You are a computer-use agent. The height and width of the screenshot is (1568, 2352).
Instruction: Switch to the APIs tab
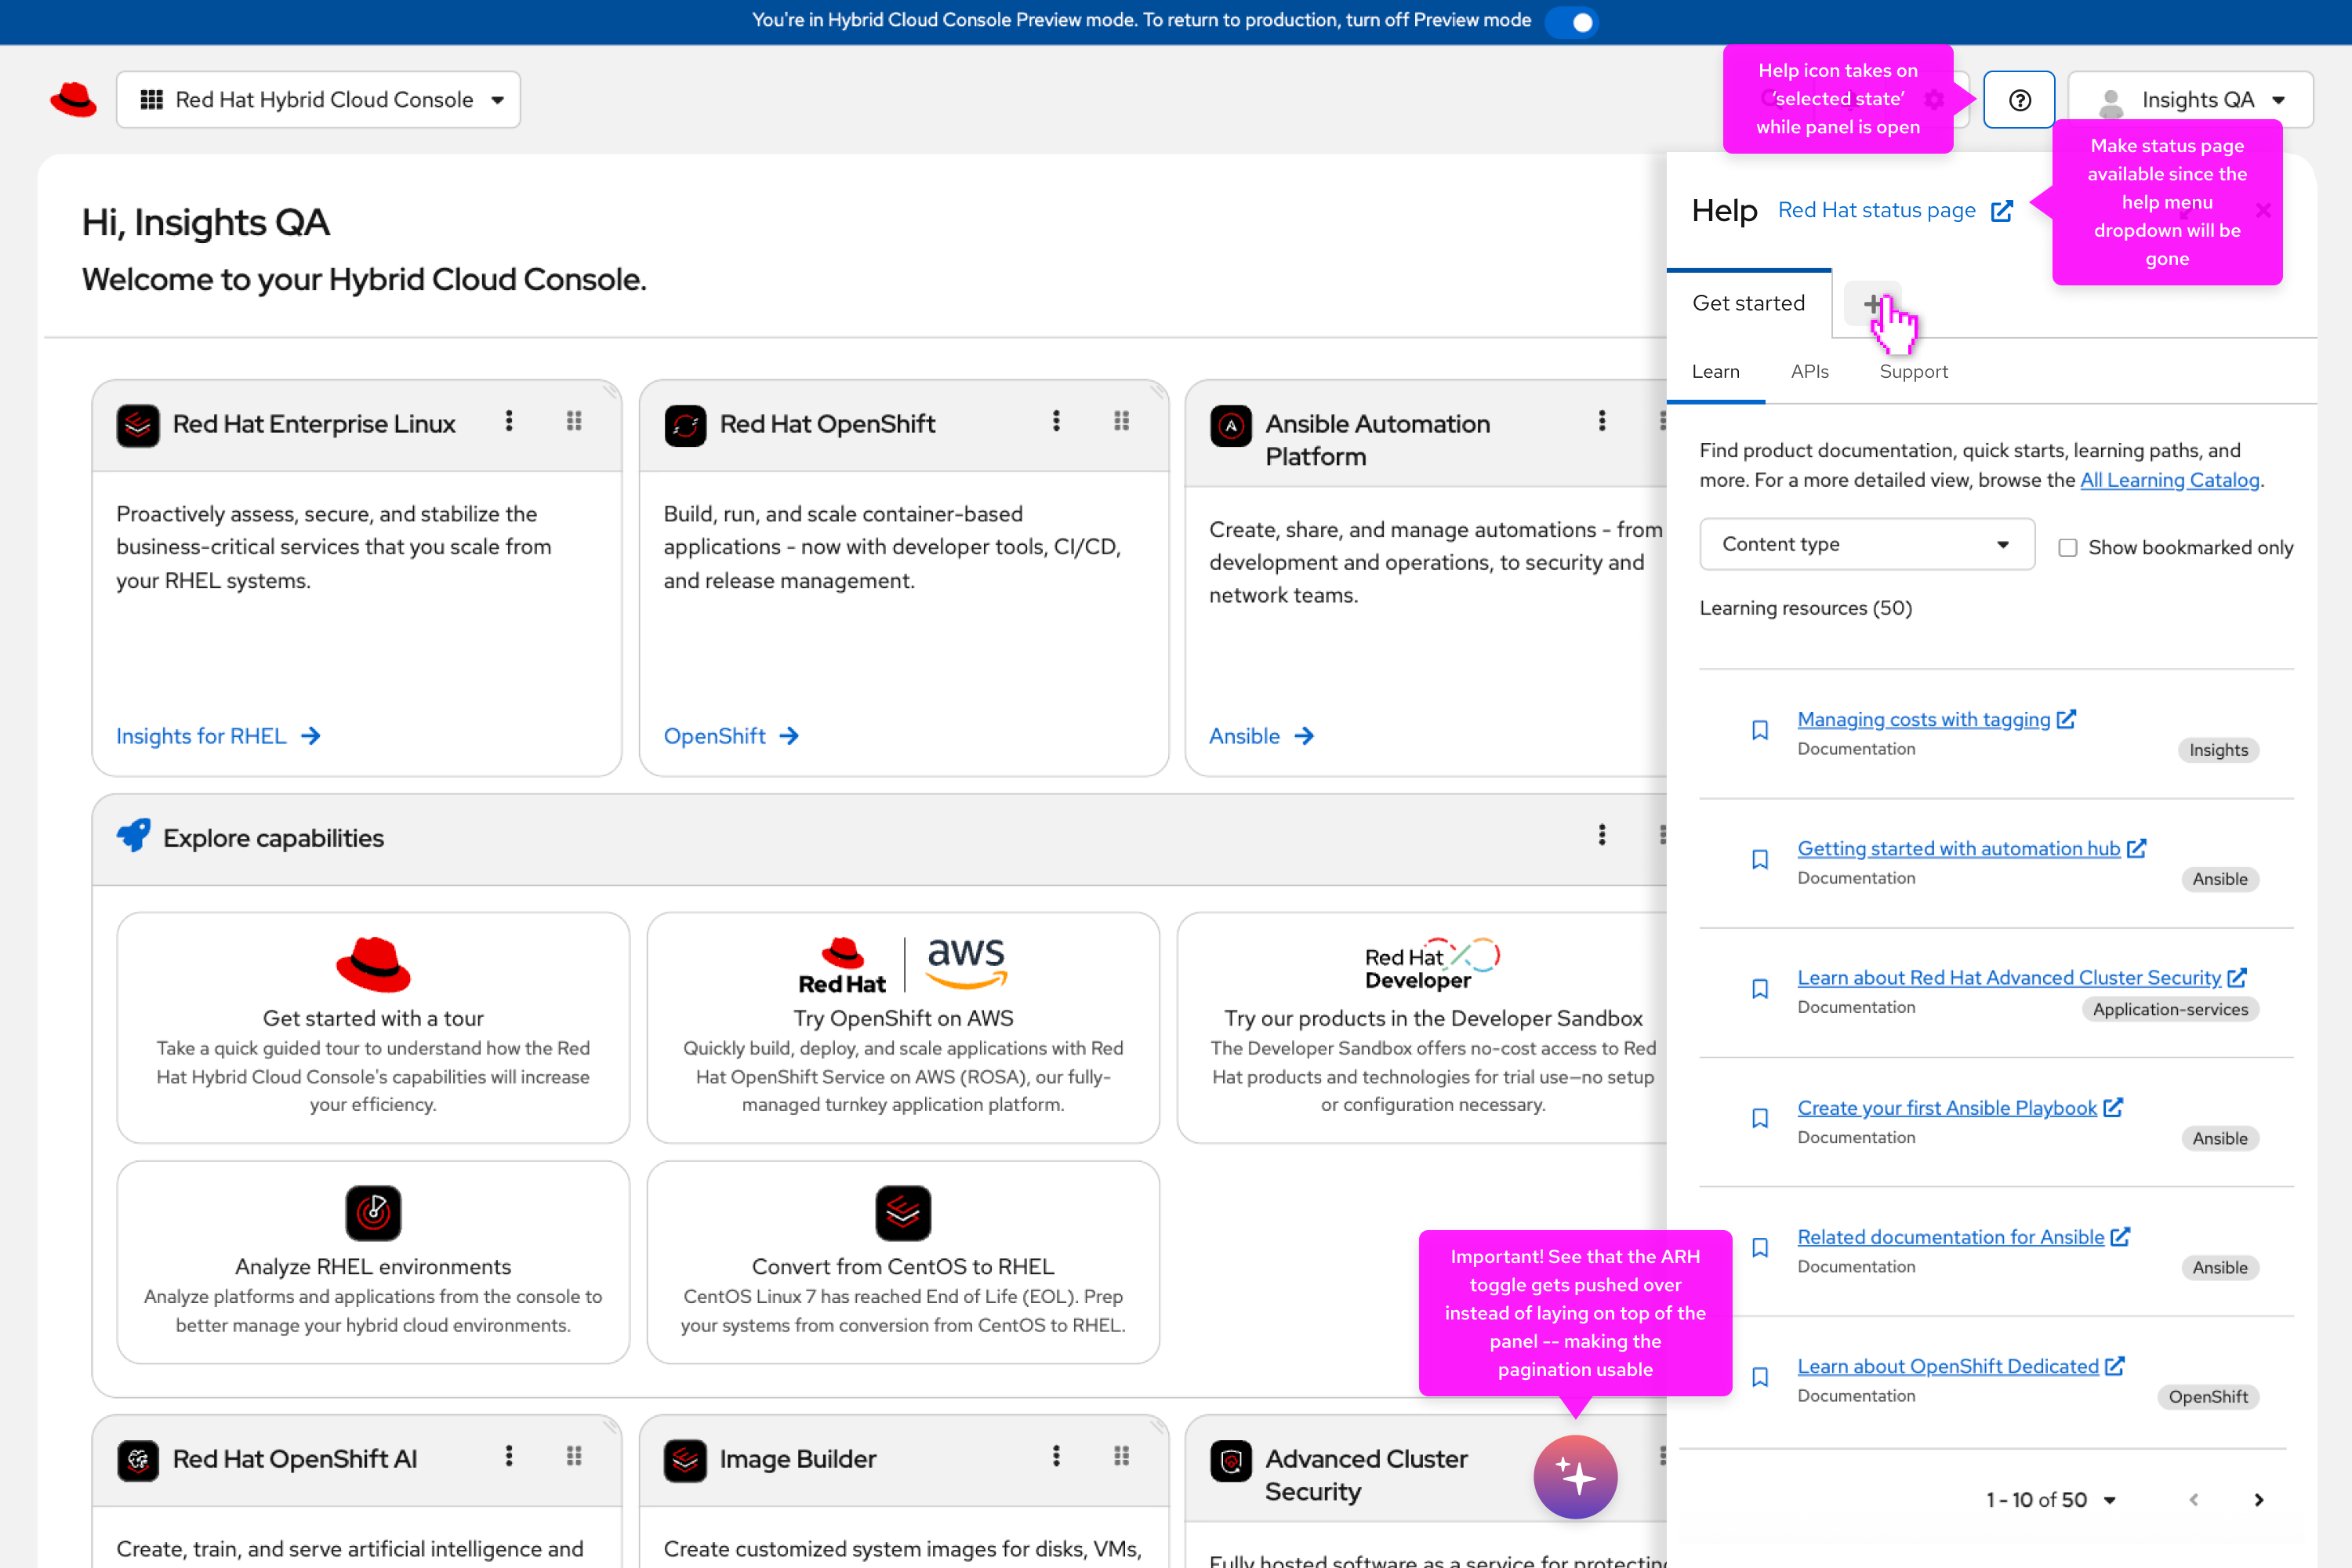tap(1809, 371)
